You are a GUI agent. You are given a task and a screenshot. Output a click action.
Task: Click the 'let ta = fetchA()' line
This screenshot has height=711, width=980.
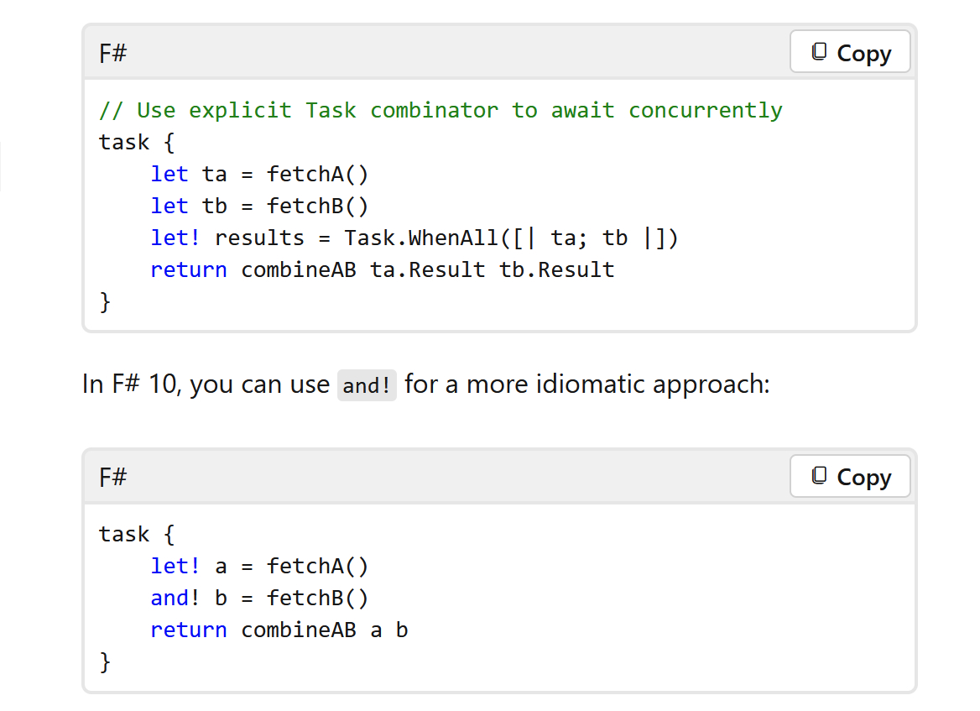259,174
